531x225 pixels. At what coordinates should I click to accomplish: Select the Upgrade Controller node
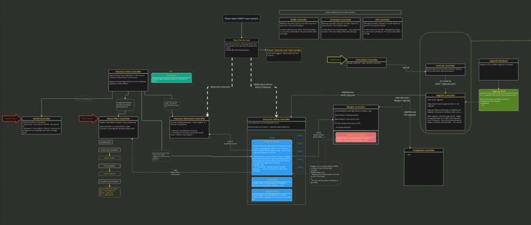coord(445,112)
